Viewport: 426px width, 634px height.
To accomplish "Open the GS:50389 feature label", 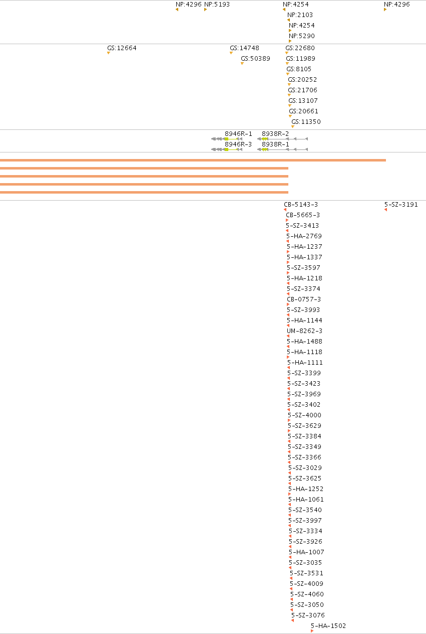I will 255,59.
